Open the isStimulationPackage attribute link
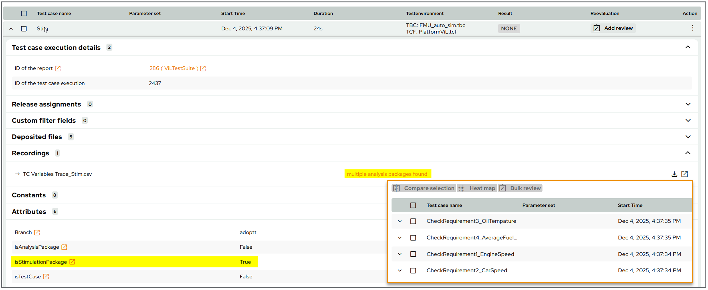The height and width of the screenshot is (290, 708). [x=72, y=262]
